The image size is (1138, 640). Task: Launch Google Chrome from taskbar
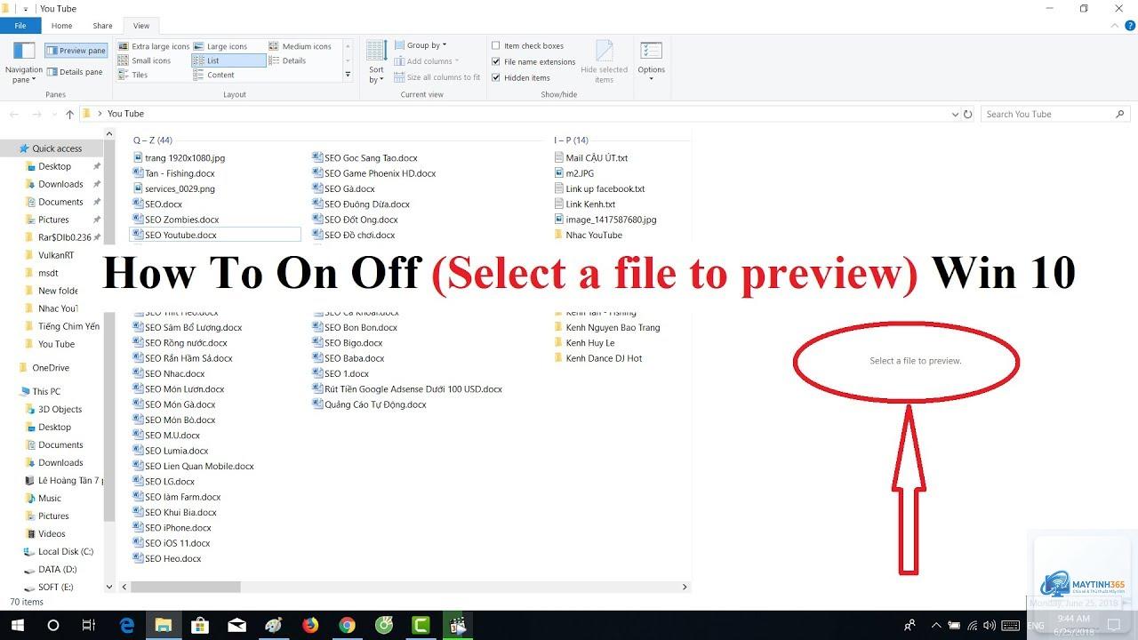click(x=347, y=626)
